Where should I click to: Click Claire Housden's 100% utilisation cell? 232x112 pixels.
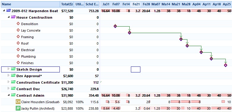click(80, 102)
